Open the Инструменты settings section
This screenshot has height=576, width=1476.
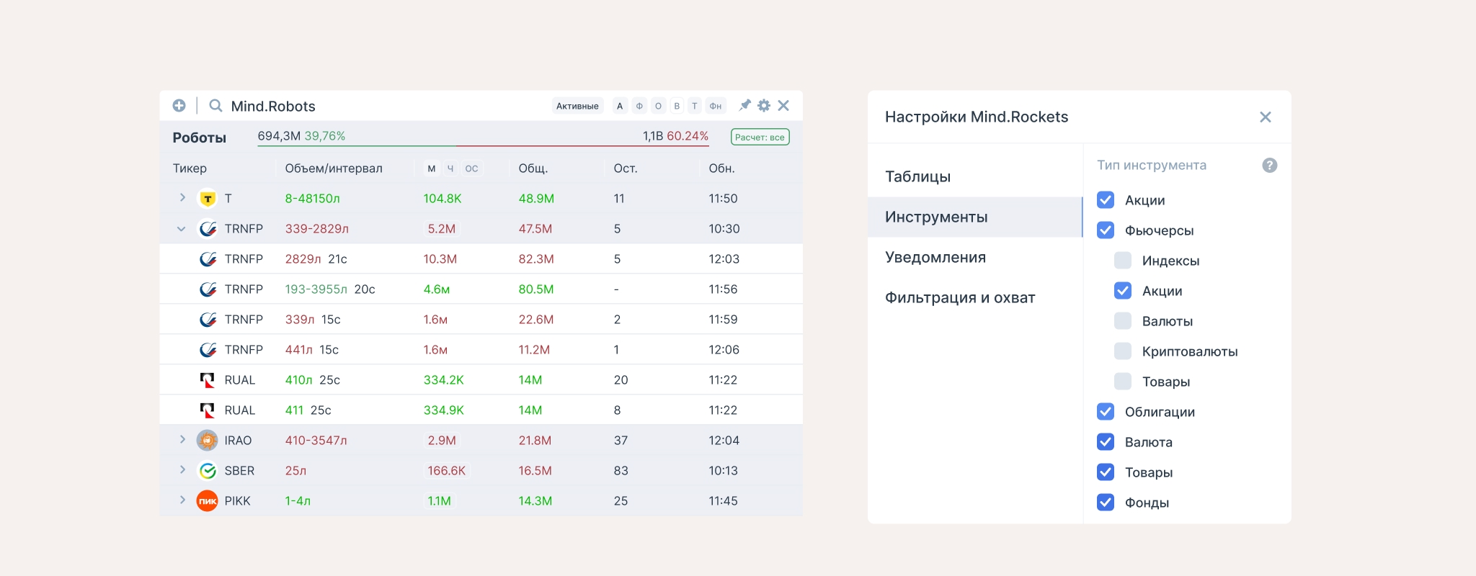tap(975, 217)
